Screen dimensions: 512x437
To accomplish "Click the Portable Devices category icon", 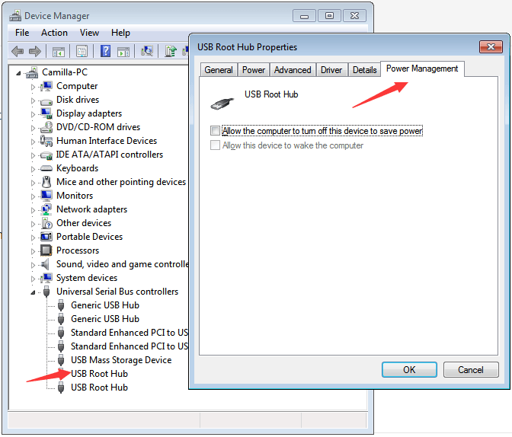I will pos(46,237).
